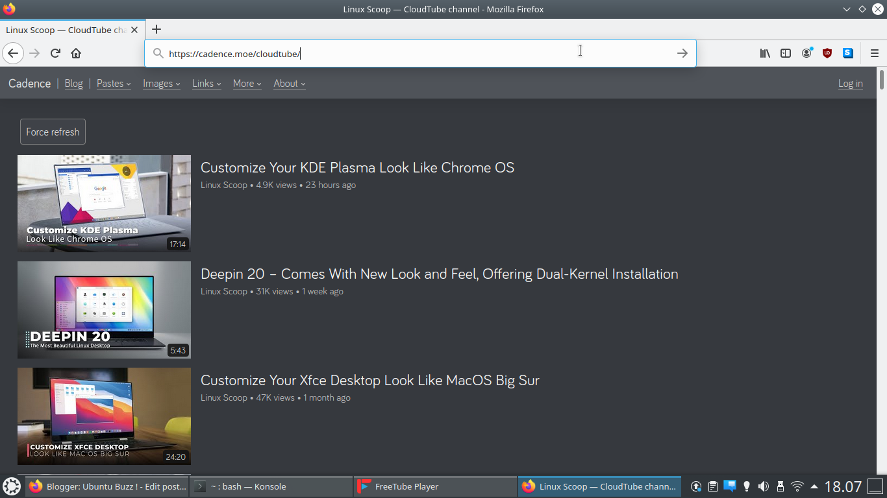Open the volume tray icon

pos(764,486)
